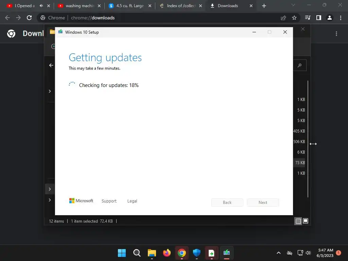The height and width of the screenshot is (261, 348).
Task: Bookmark this page with the star icon
Action: pyautogui.click(x=294, y=18)
